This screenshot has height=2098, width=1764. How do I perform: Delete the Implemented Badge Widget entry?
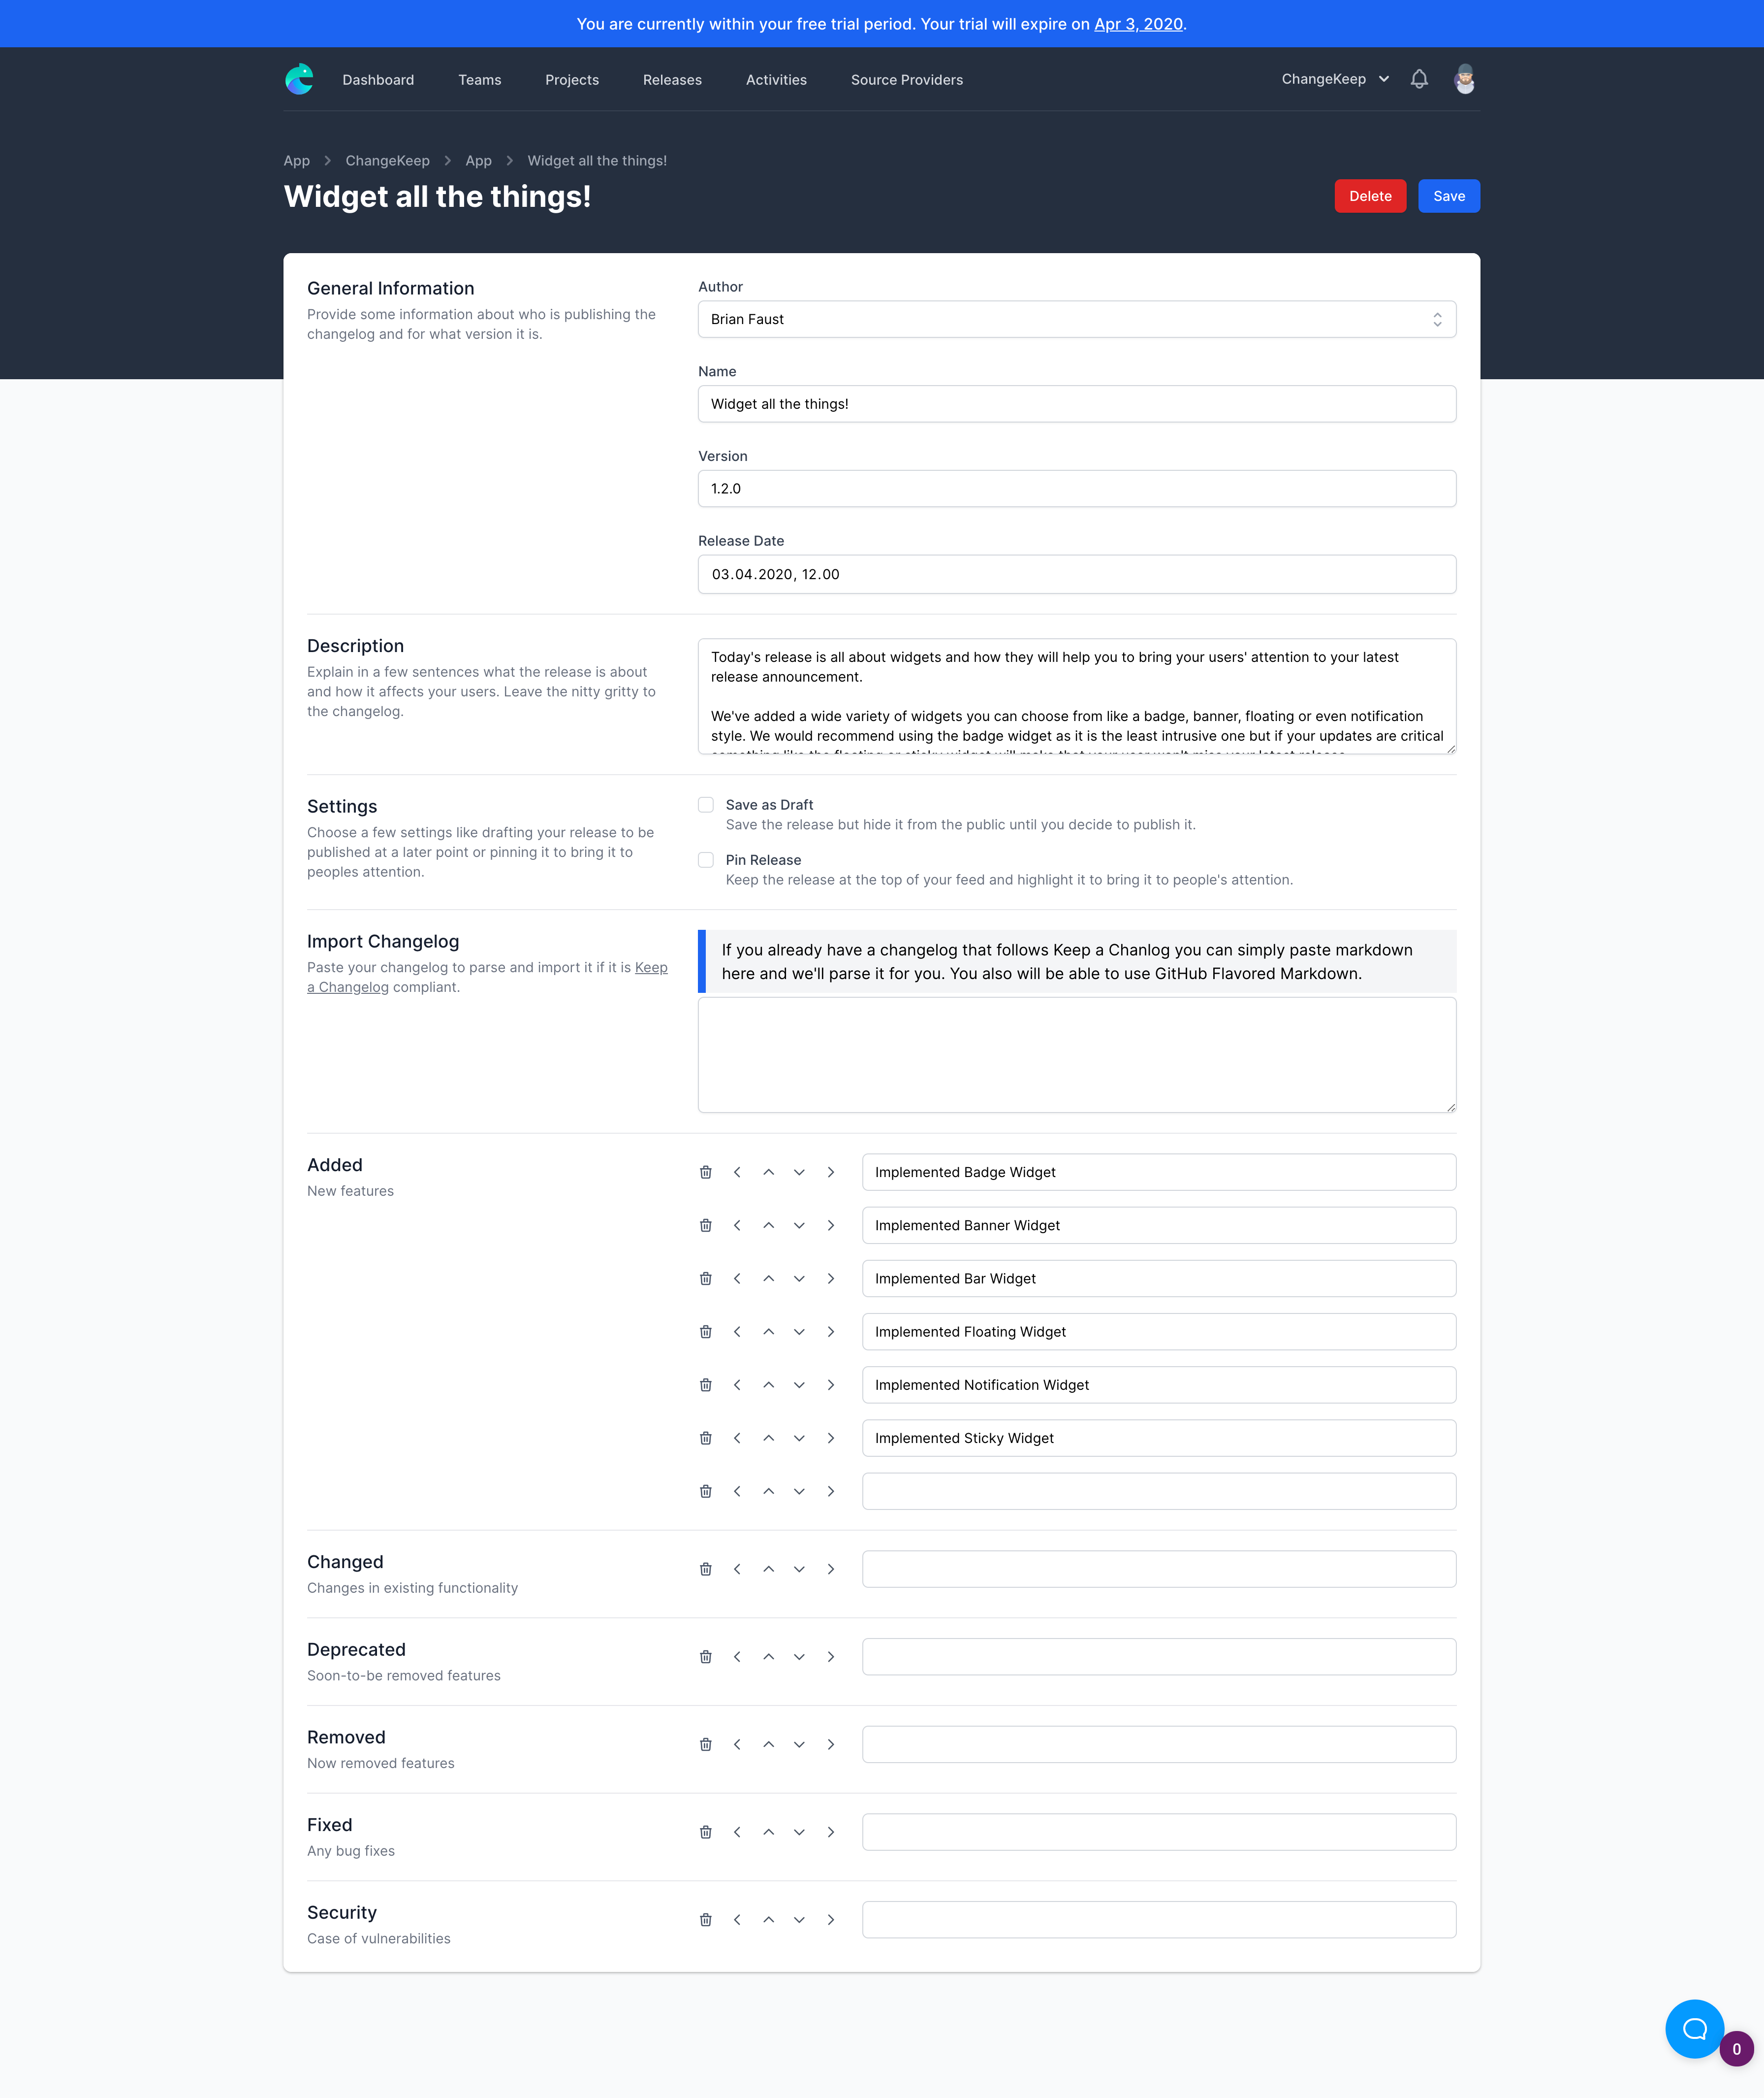coord(705,1172)
